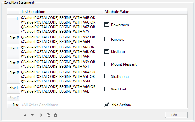Move selected row down with triangle icon
The width and height of the screenshot is (195, 122).
(32, 115)
